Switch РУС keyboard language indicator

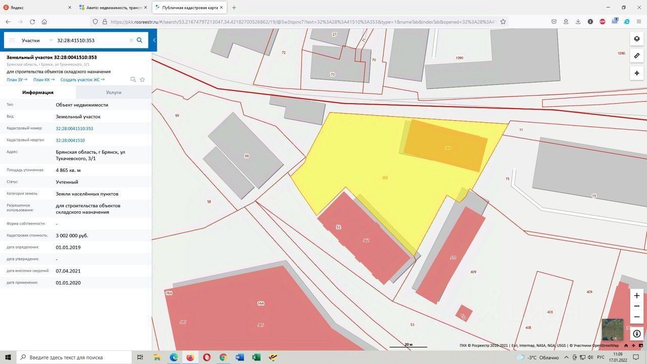tap(600, 357)
